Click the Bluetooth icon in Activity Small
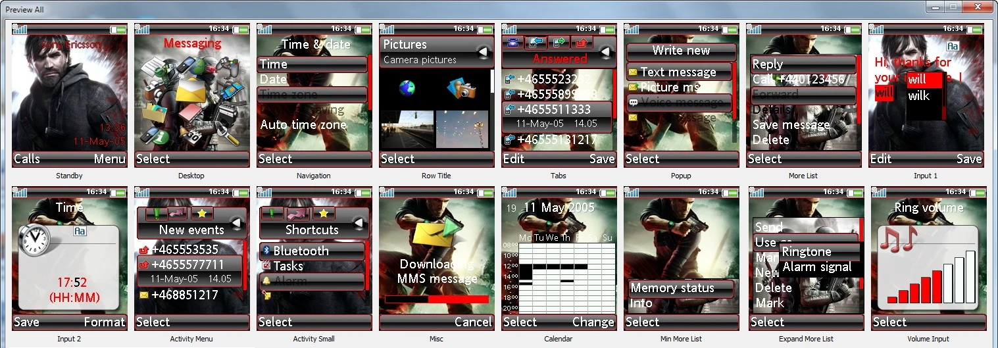998x348 pixels. (x=266, y=251)
